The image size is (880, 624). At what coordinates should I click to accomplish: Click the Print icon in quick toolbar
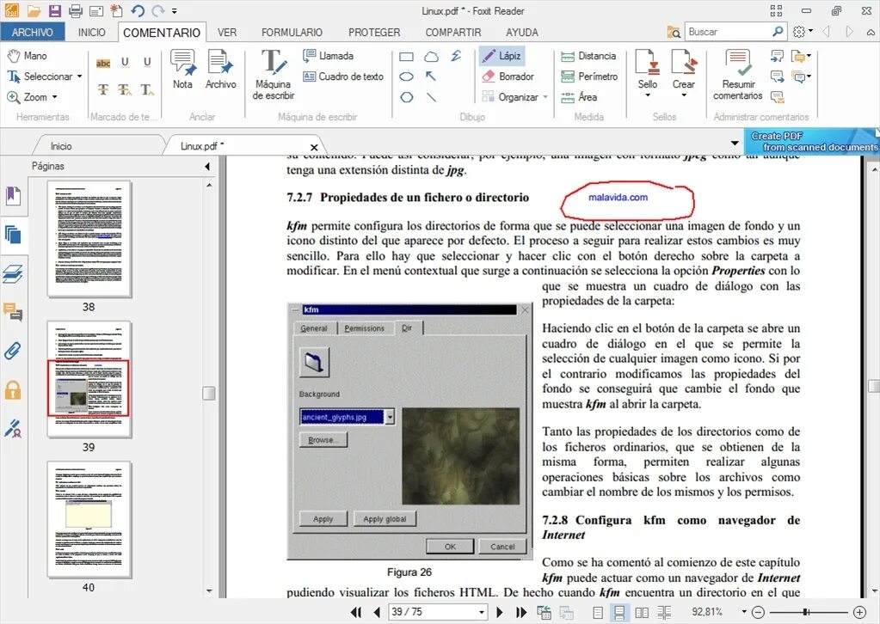[x=75, y=10]
